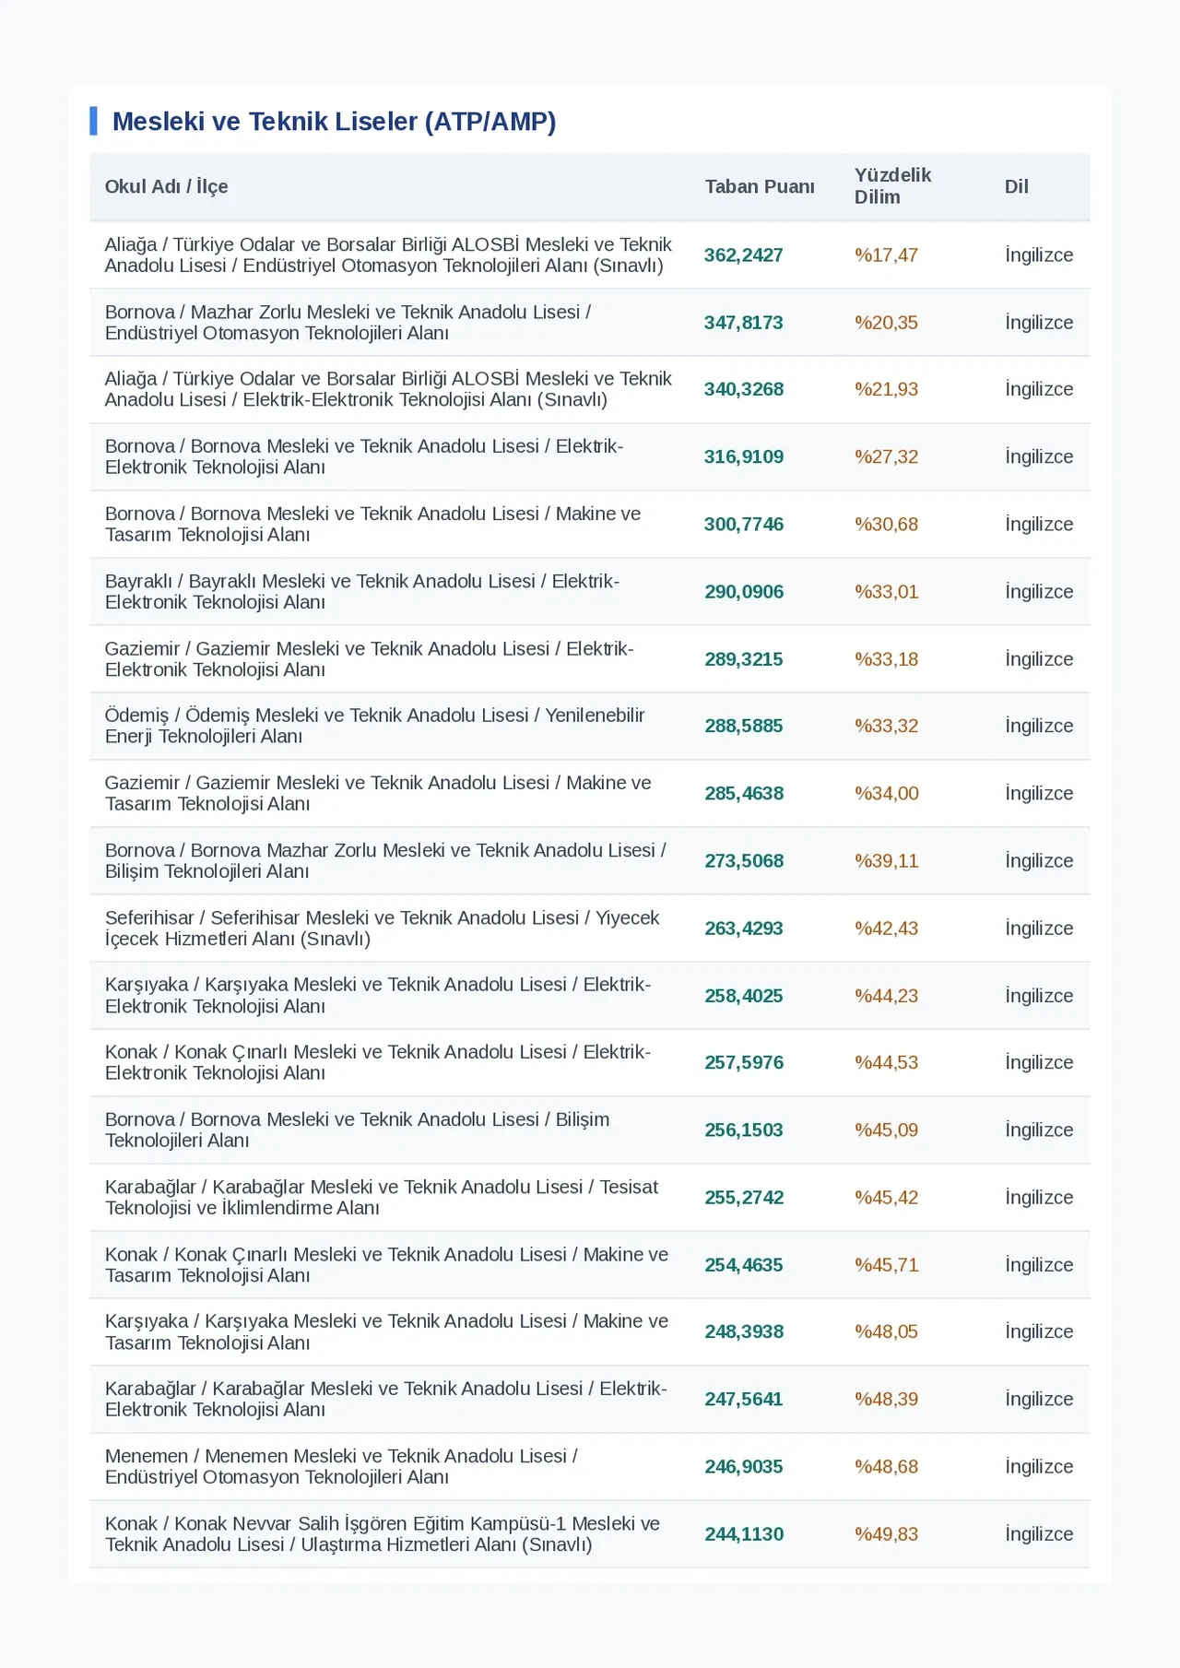The width and height of the screenshot is (1180, 1668).
Task: Click base score 340,3268
Action: (744, 389)
